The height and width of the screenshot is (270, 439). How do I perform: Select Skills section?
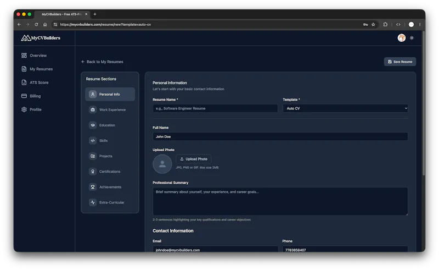click(x=110, y=141)
